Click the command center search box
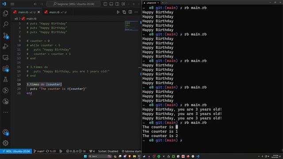Image resolution: width=283 pixels, height=159 pixels. tap(73, 4)
